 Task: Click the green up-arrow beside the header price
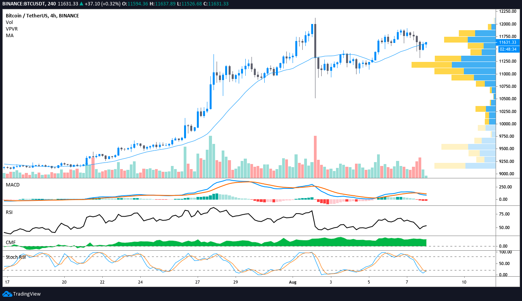[81, 3]
